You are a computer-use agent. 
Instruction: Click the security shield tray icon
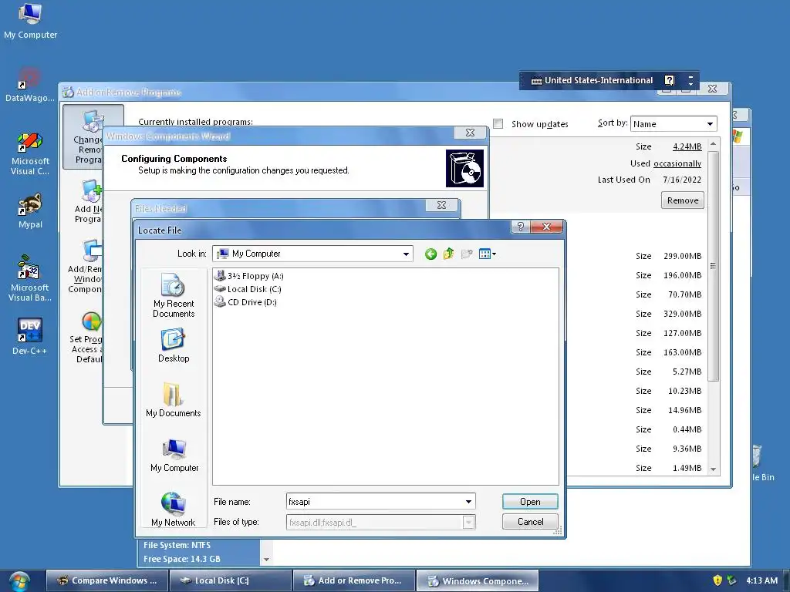[717, 580]
